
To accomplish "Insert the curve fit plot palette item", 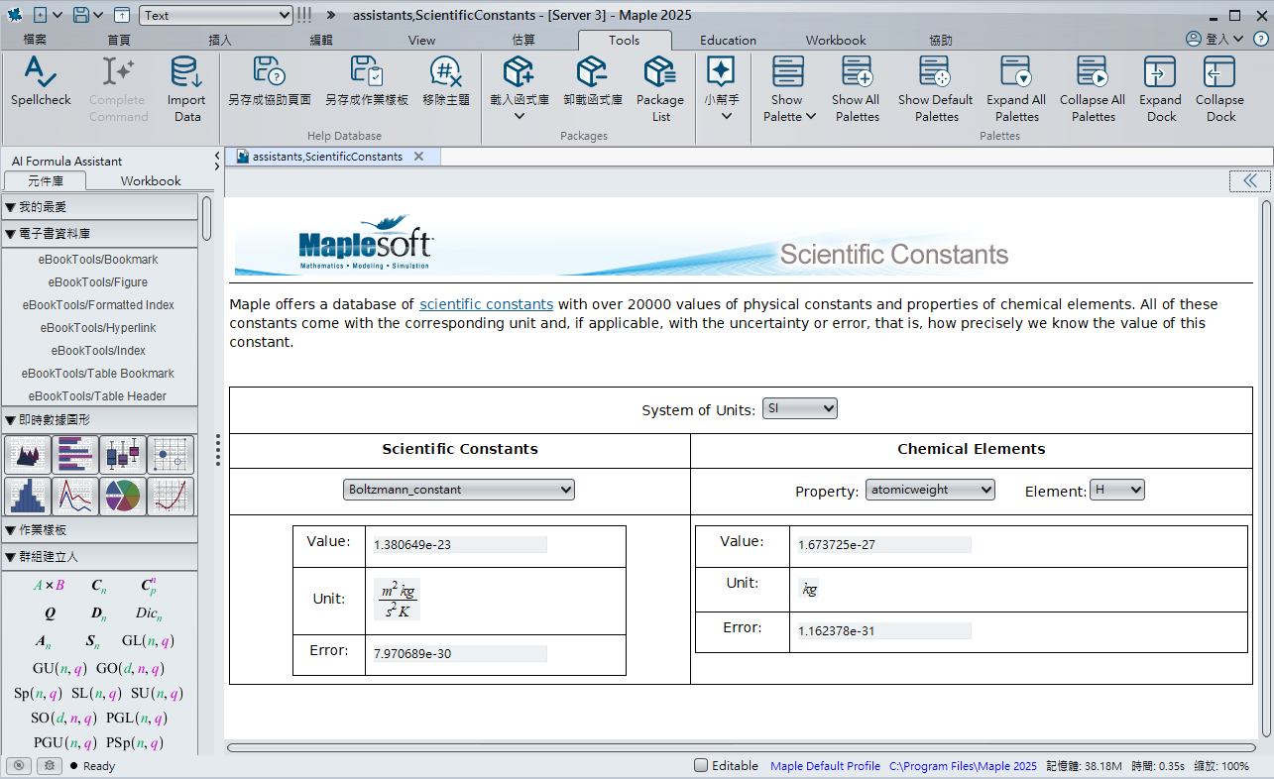I will [171, 496].
